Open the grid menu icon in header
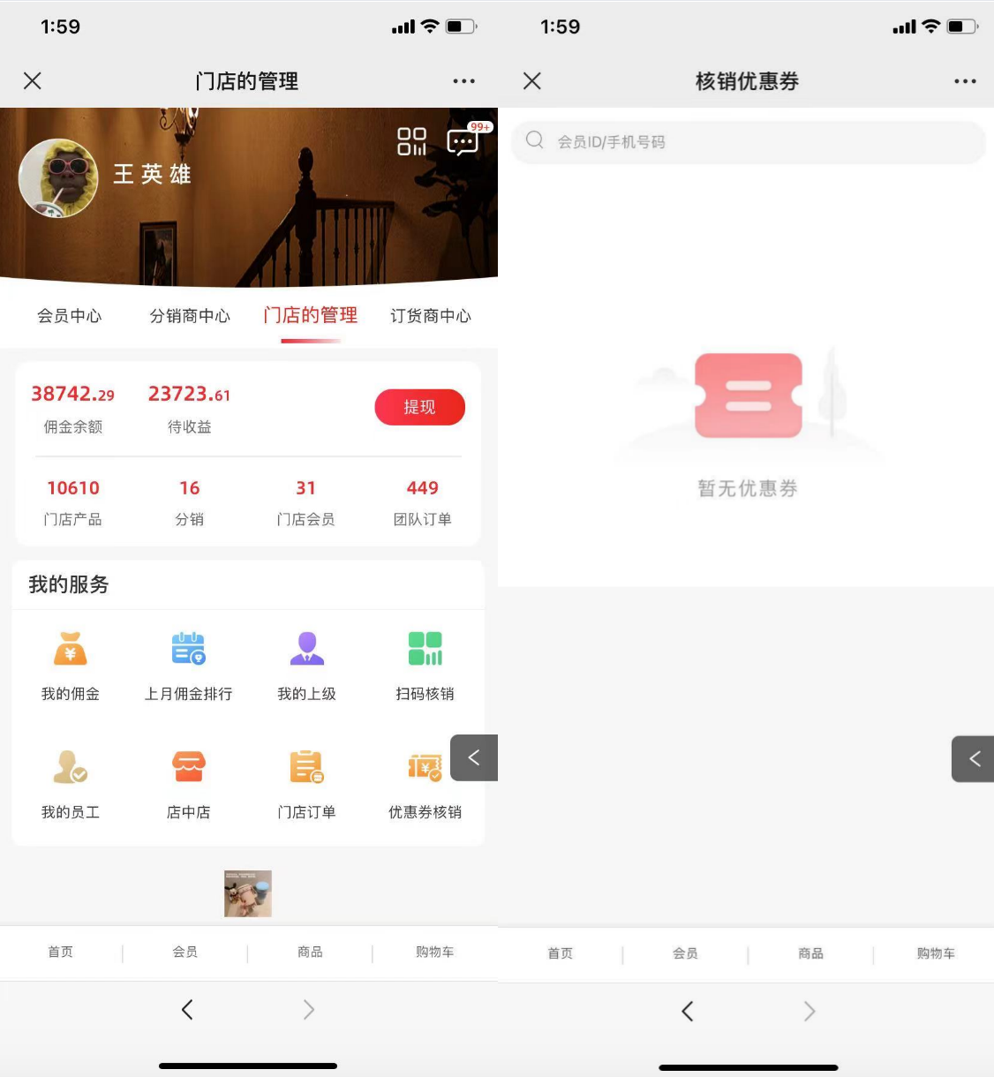Image resolution: width=994 pixels, height=1077 pixels. point(412,141)
